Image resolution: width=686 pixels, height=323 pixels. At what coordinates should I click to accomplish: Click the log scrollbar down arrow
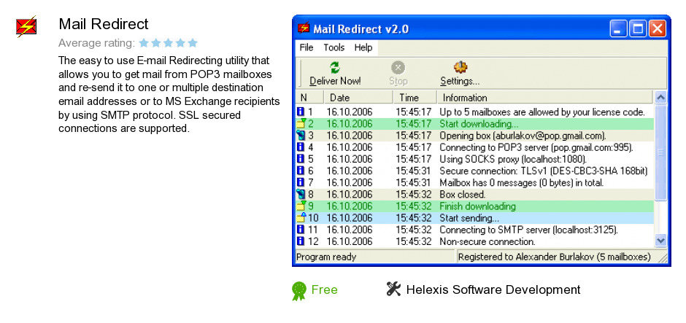tap(660, 241)
